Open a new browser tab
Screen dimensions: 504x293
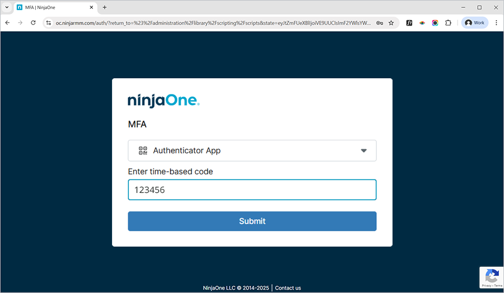(x=105, y=7)
